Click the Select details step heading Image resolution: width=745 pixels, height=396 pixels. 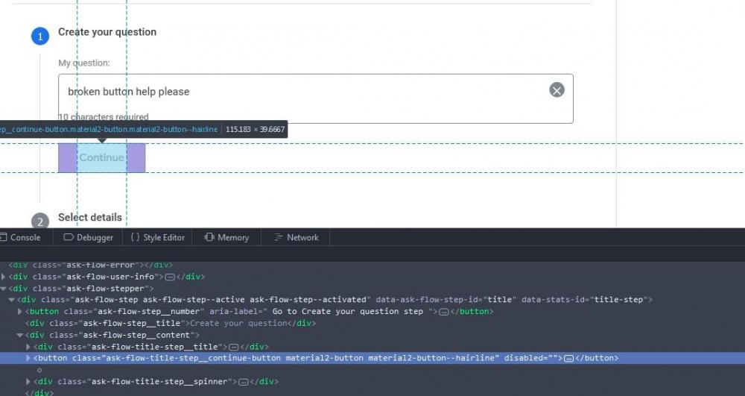point(89,217)
